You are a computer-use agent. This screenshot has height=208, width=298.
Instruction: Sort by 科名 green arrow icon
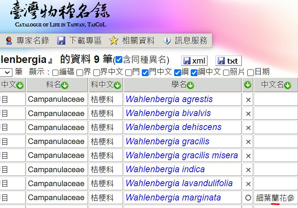click(x=65, y=86)
